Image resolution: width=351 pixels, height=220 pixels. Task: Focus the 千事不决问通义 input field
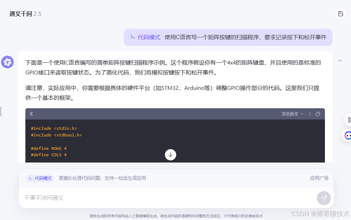point(168,198)
